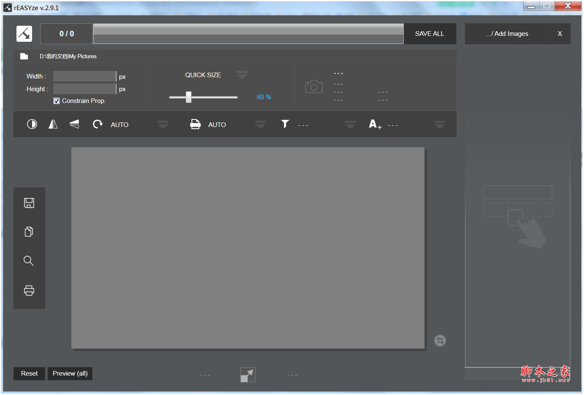Click Preview (all) button

tap(70, 373)
